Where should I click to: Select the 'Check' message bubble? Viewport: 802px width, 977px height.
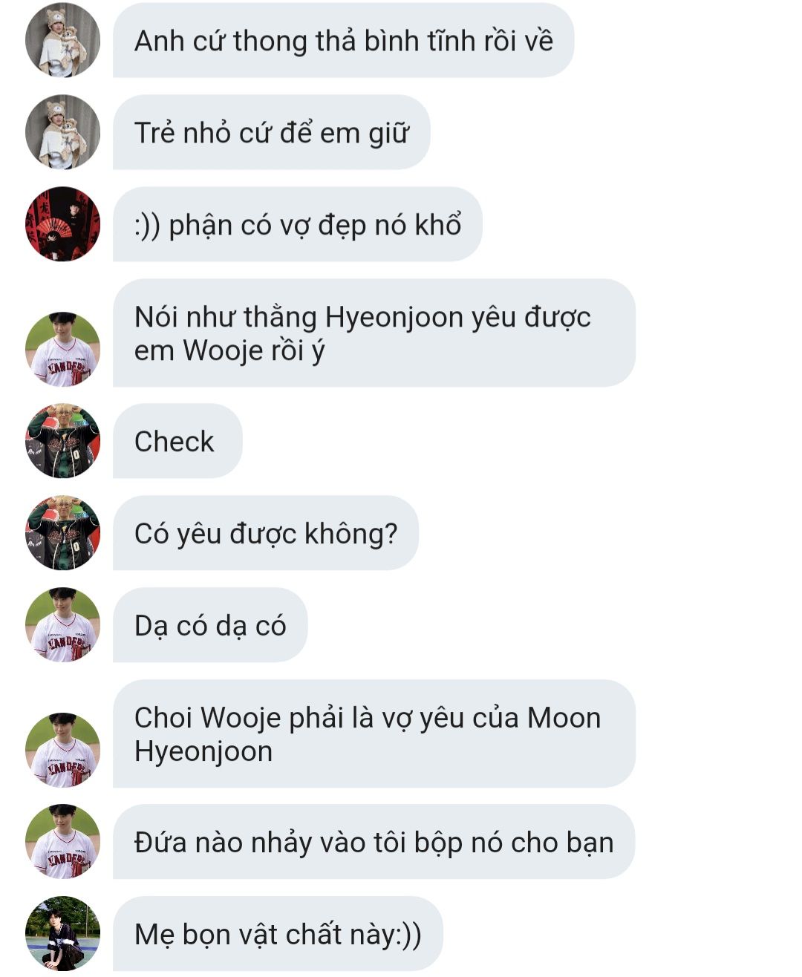pos(177,441)
